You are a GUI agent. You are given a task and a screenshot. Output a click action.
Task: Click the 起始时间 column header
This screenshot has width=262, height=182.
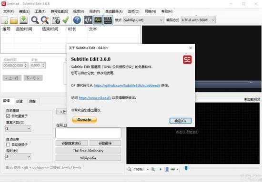click(x=24, y=29)
